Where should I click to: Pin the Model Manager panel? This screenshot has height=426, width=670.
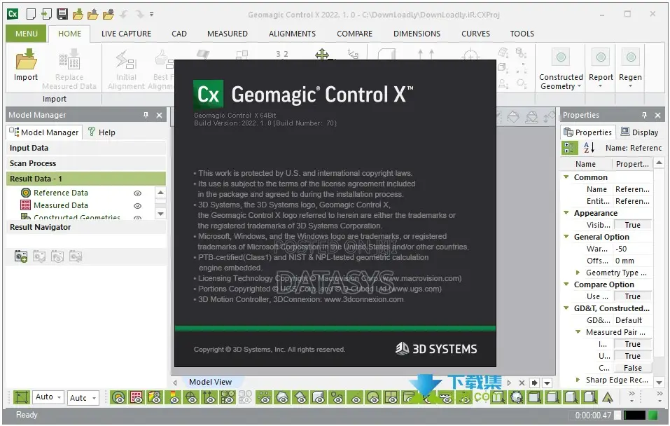pos(146,115)
